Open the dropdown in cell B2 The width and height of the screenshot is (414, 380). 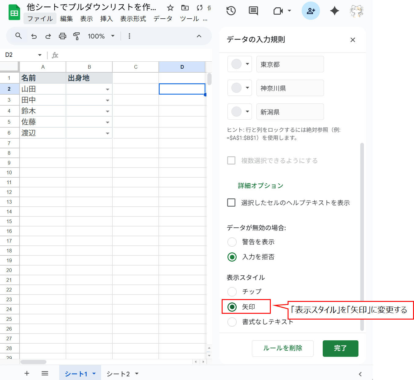[x=107, y=89]
